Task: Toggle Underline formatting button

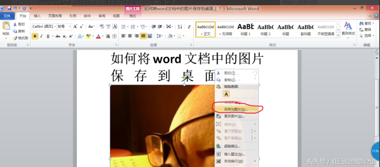Action: (48, 36)
